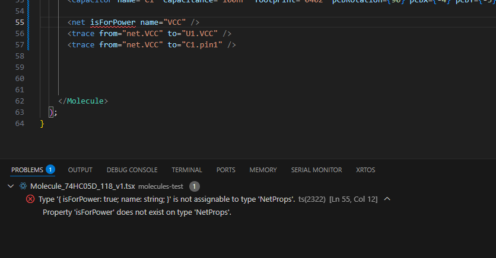Open the Ports tab
496x258 pixels.
tap(225, 170)
